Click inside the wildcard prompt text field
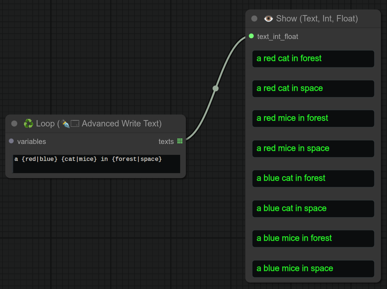 pyautogui.click(x=96, y=164)
